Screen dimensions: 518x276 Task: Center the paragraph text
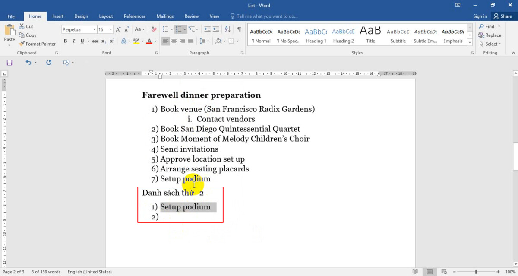click(174, 41)
